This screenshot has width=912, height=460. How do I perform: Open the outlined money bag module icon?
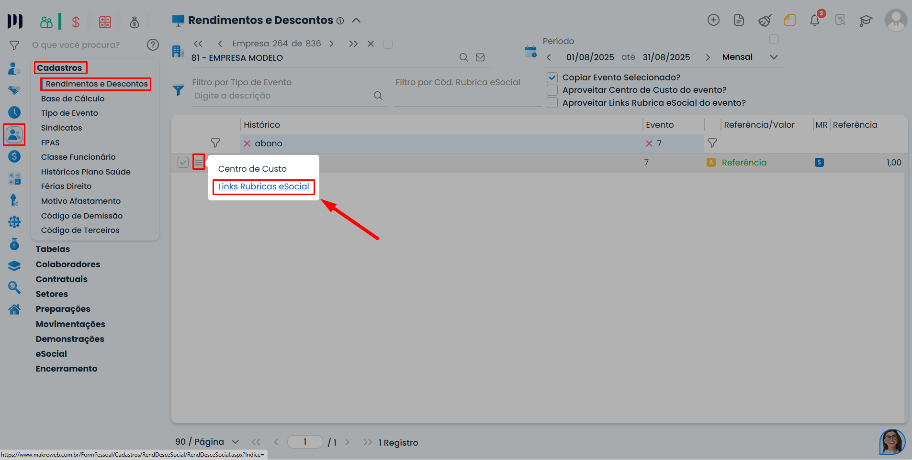pyautogui.click(x=135, y=22)
